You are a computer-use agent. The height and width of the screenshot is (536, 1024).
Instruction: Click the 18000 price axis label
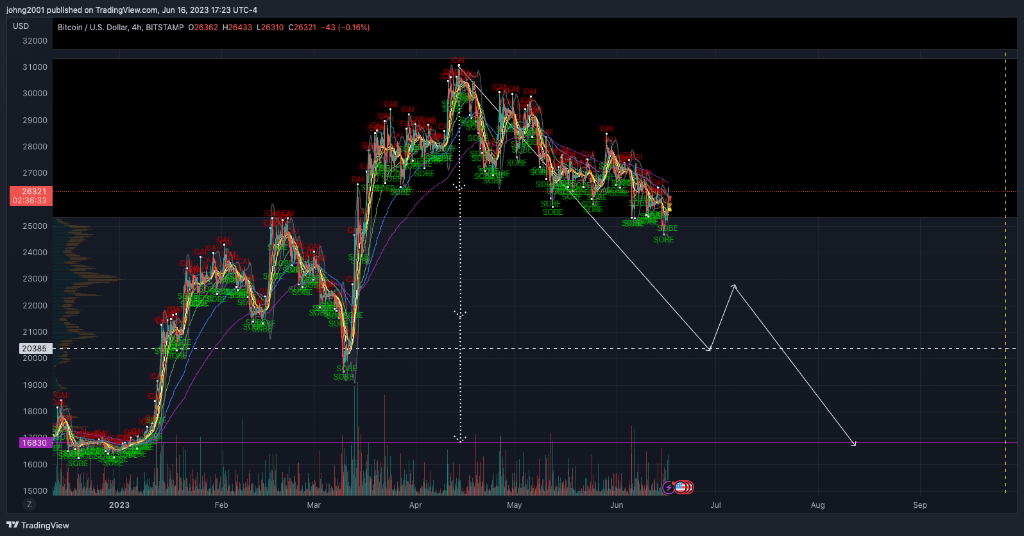point(35,412)
